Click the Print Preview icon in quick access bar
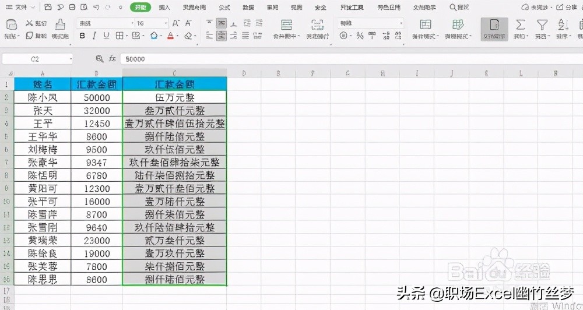This screenshot has height=310, width=583. coord(84,7)
